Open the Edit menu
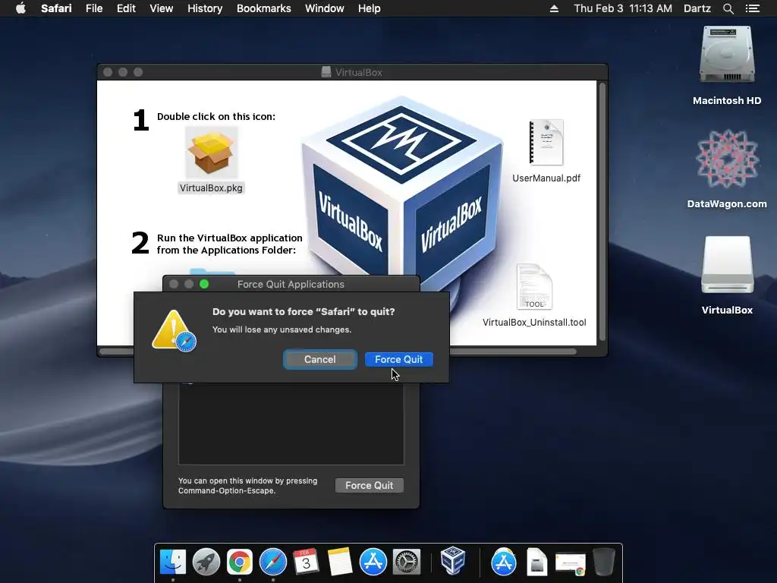The width and height of the screenshot is (777, 583). point(126,8)
